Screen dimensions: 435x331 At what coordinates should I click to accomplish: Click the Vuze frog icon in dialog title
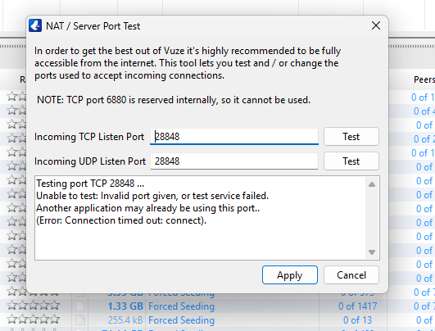(35, 25)
